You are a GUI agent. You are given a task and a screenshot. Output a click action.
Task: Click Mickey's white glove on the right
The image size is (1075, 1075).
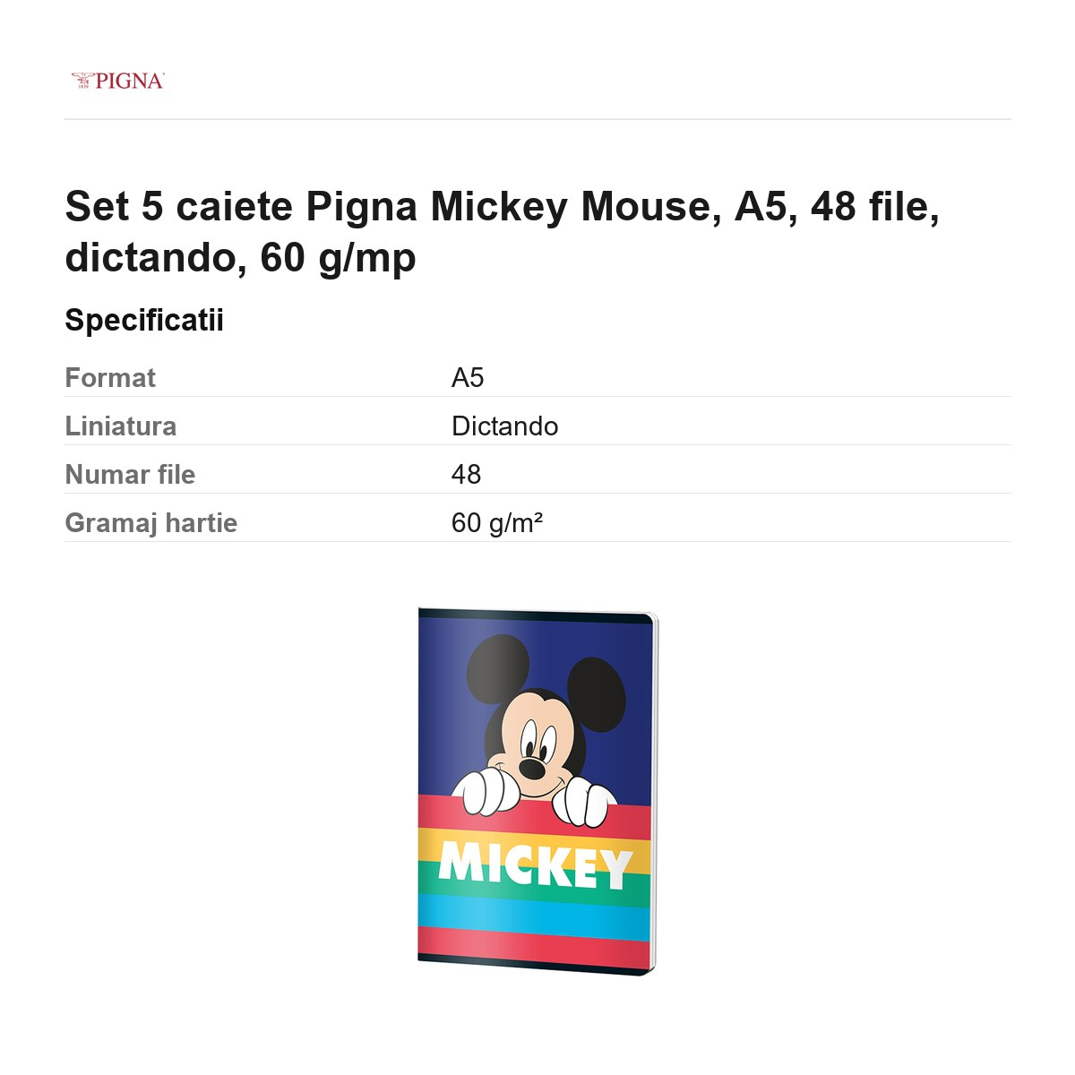584,803
